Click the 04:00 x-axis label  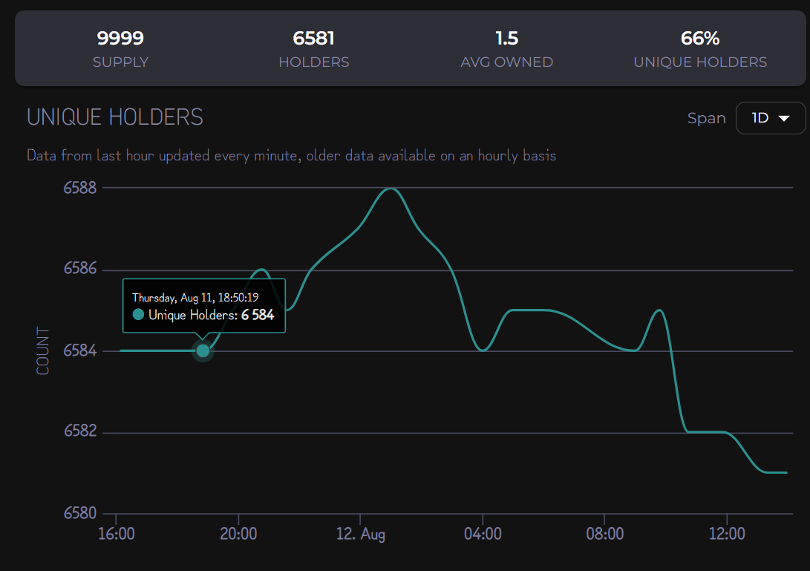tap(483, 533)
